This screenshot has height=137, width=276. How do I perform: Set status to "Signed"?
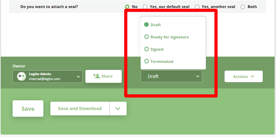pyautogui.click(x=154, y=49)
